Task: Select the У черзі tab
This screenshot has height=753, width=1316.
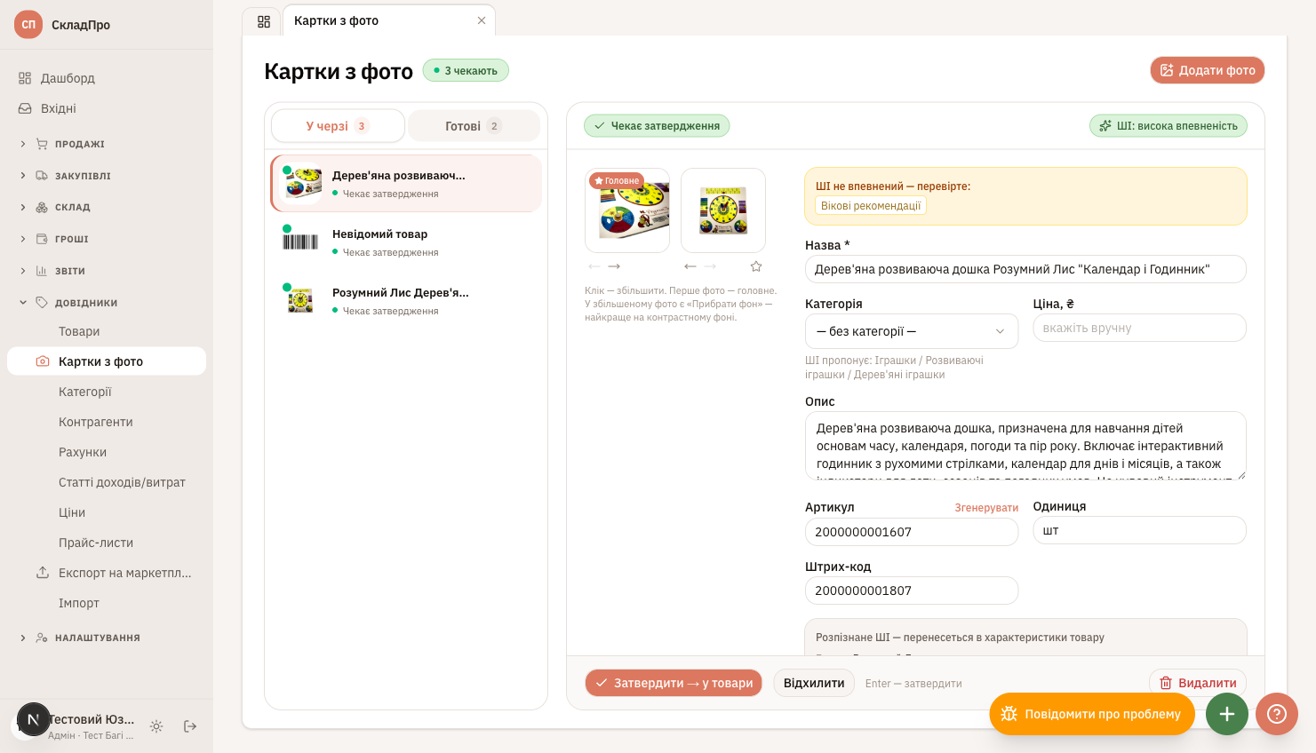Action: click(338, 126)
